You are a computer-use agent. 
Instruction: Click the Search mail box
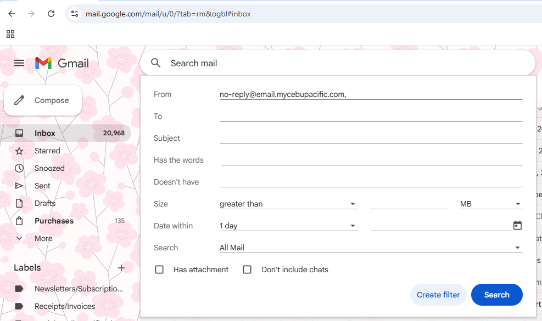click(x=337, y=63)
